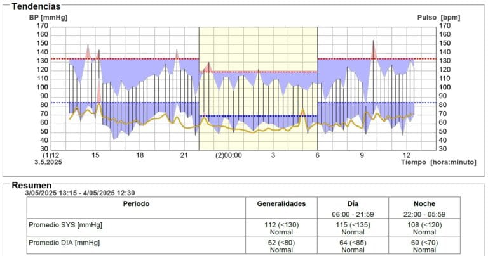Select the Periodo column header

tap(137, 204)
